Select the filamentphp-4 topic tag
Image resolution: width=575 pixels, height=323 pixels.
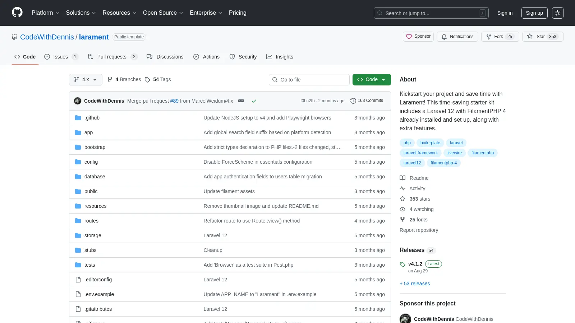[444, 163]
